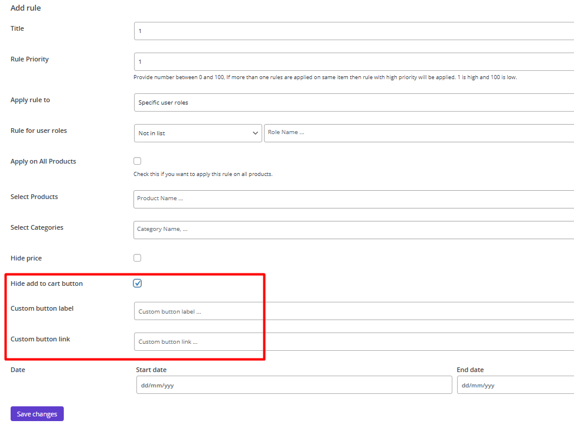The image size is (574, 427).
Task: Click the Product Name selection field
Action: click(x=354, y=199)
